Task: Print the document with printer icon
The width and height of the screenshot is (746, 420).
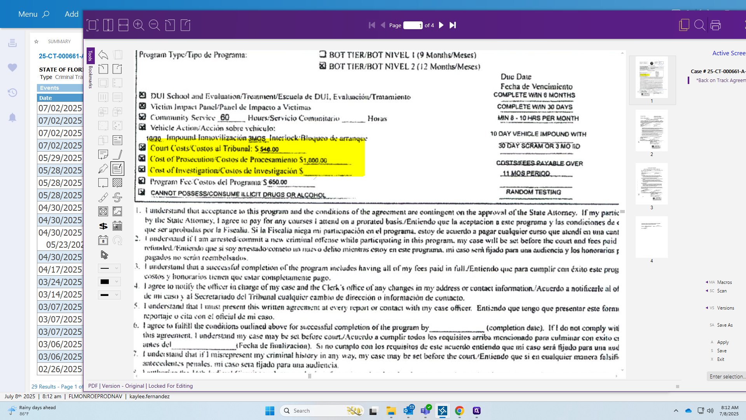Action: 715,25
